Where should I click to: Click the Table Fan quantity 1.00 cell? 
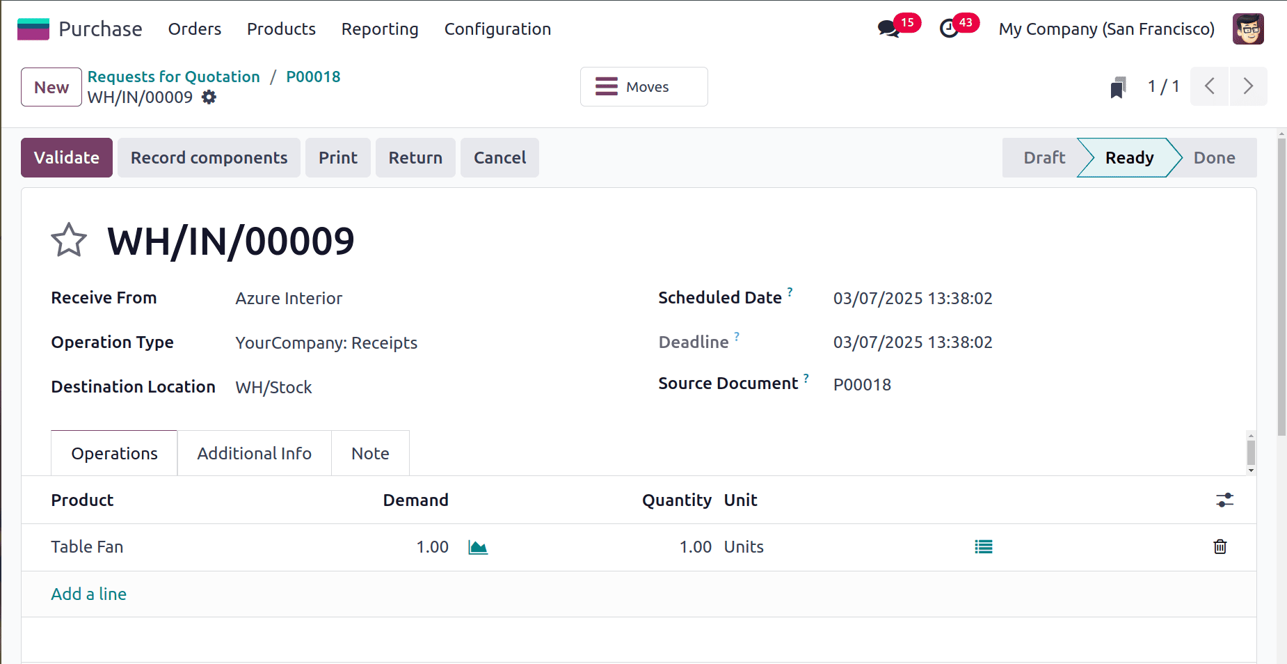coord(695,547)
